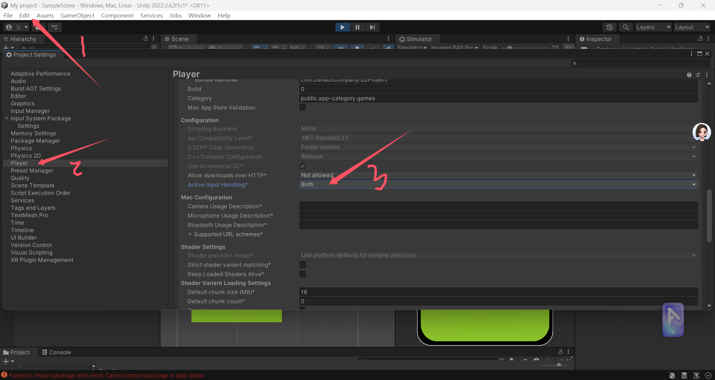Viewport: 715px width, 380px height.
Task: Click the Project panel lock icon
Action: 560,352
